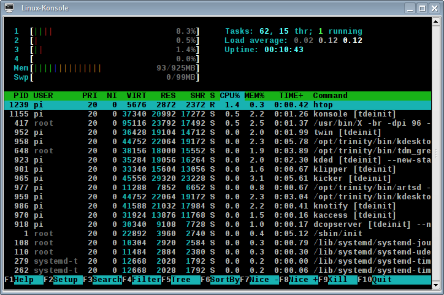The width and height of the screenshot is (444, 295).
Task: Click the Mem usage meter bar
Action: point(115,68)
